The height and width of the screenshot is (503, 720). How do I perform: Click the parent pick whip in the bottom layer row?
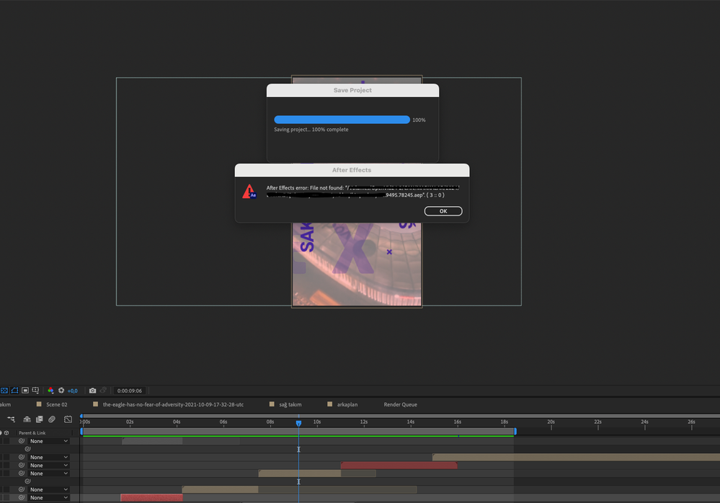click(x=21, y=497)
